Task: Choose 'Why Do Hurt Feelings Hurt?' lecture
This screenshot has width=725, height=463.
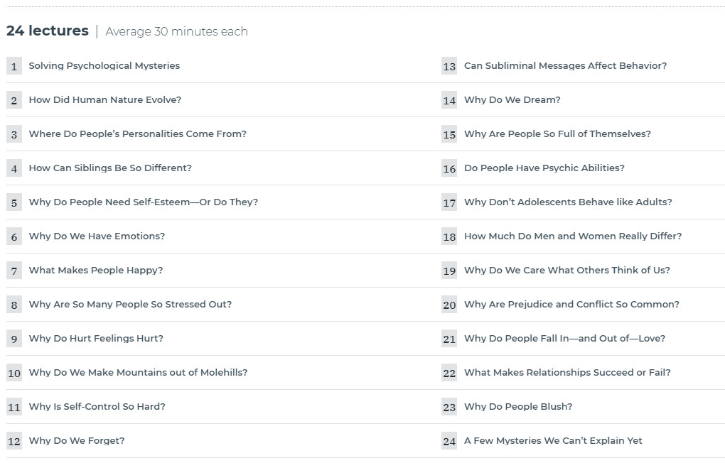Action: [96, 339]
